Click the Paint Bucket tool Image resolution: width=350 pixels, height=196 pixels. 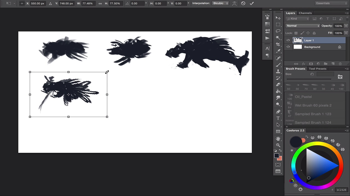tap(278, 91)
